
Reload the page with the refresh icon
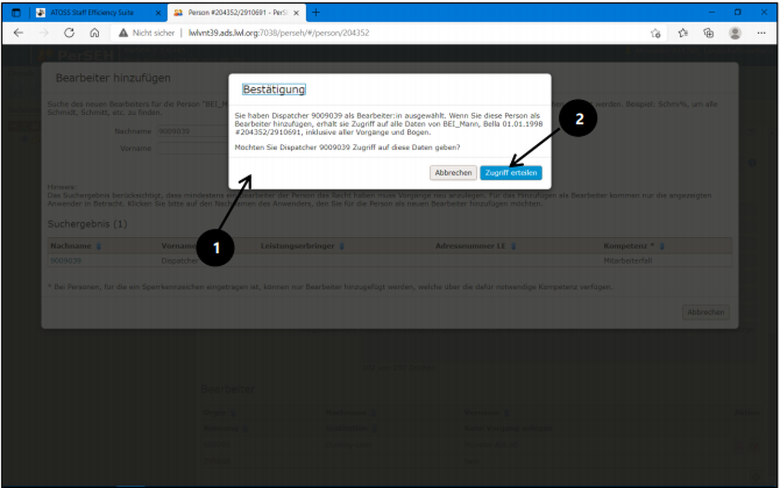click(x=69, y=33)
